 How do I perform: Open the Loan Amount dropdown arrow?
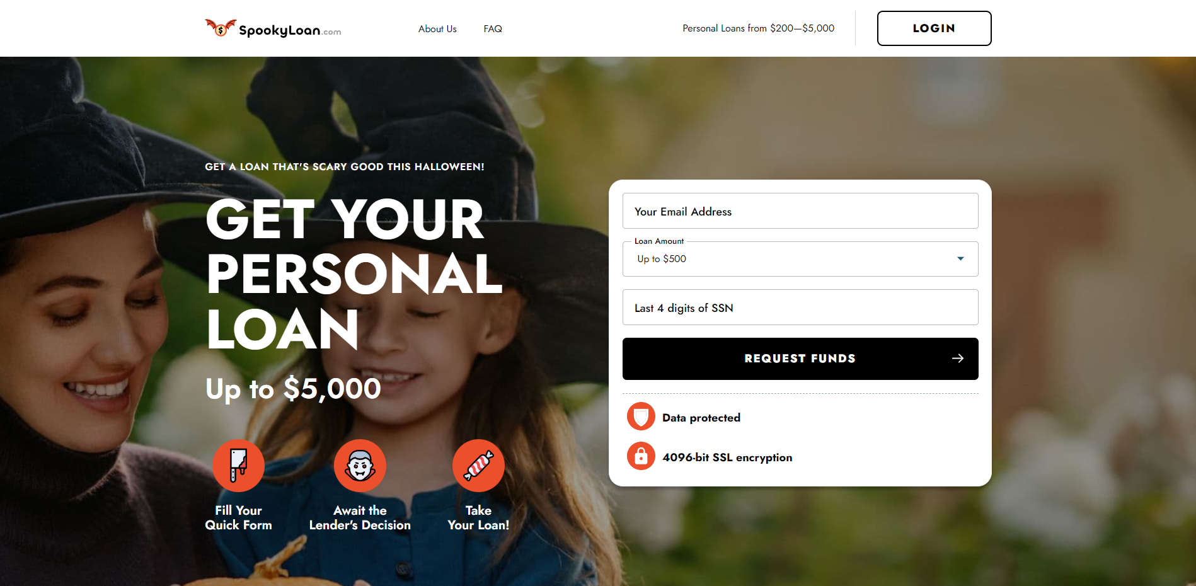tap(960, 259)
